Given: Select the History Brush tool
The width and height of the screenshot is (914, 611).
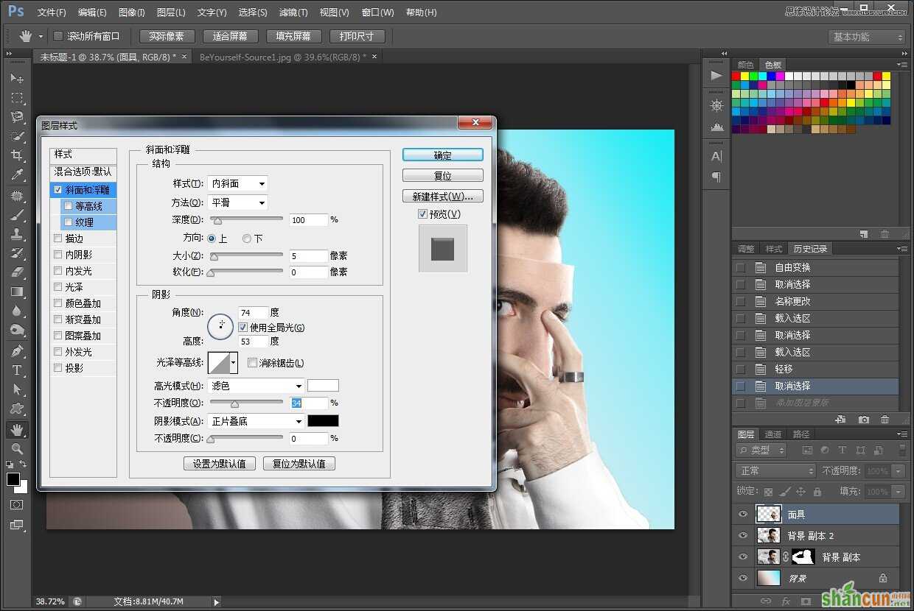Looking at the screenshot, I should [x=16, y=253].
